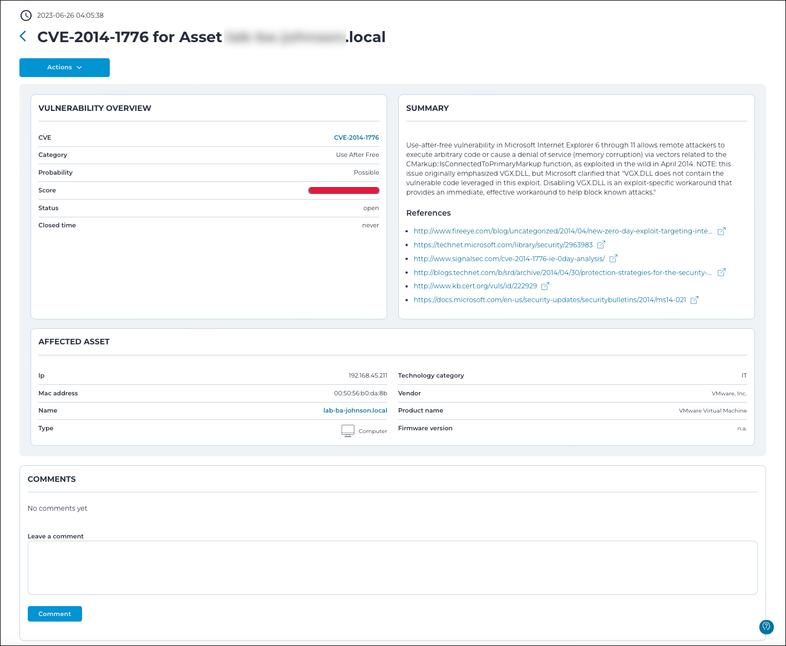Click the Affected Asset heading
This screenshot has height=646, width=786.
click(74, 342)
